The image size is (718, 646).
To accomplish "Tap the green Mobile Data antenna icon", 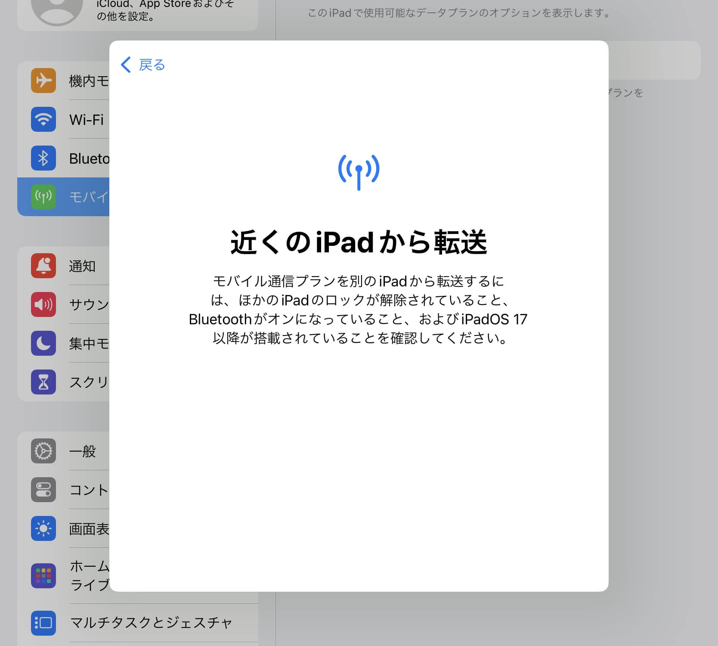I will coord(43,197).
